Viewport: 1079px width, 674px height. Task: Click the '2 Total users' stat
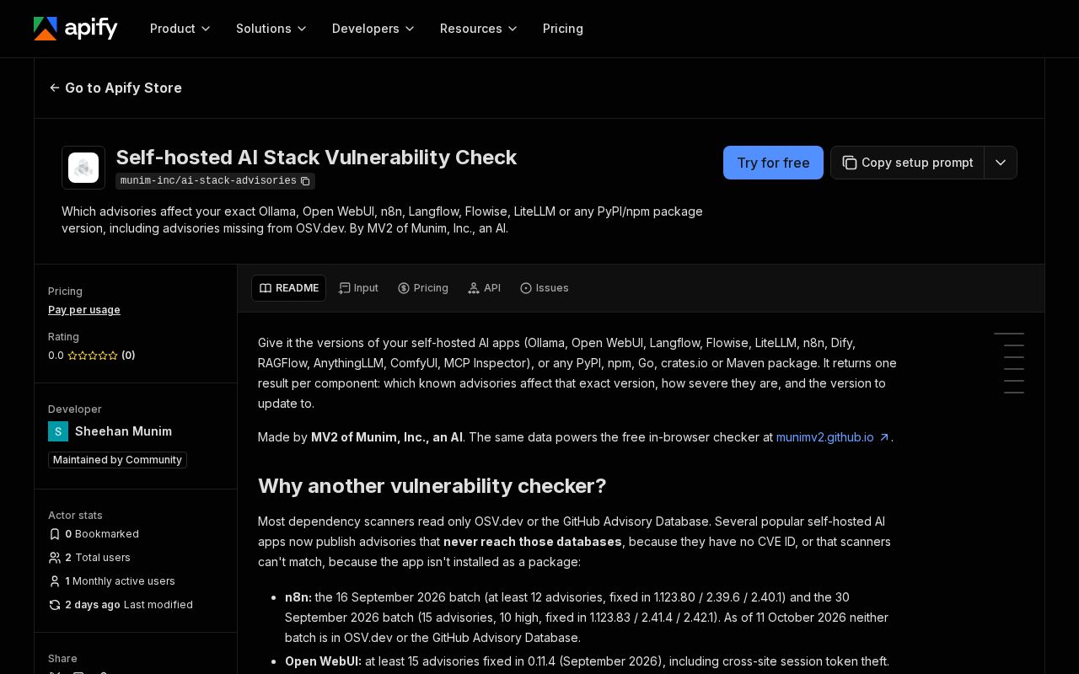[x=89, y=558]
